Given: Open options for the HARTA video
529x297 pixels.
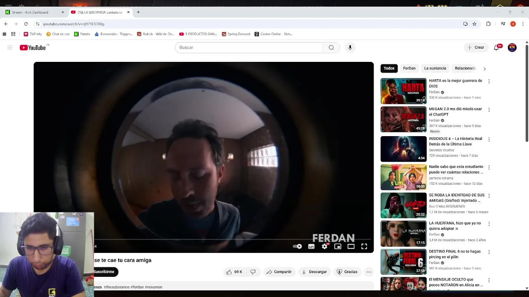Looking at the screenshot, I should click(x=489, y=82).
